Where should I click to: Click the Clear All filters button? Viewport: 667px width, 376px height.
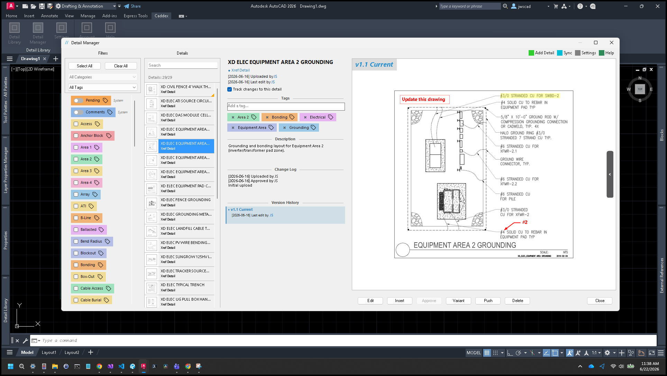click(121, 66)
